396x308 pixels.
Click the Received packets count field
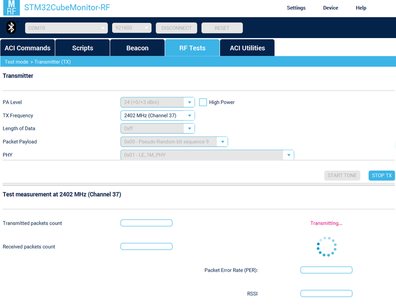point(147,246)
